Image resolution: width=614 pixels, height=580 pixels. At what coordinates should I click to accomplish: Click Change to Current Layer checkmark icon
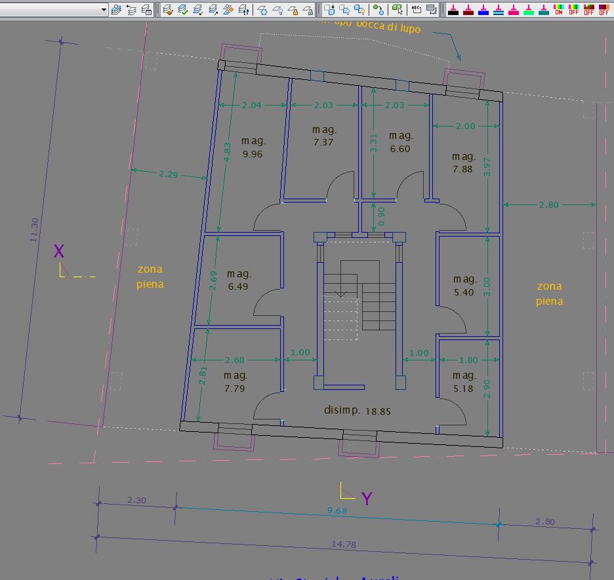183,9
